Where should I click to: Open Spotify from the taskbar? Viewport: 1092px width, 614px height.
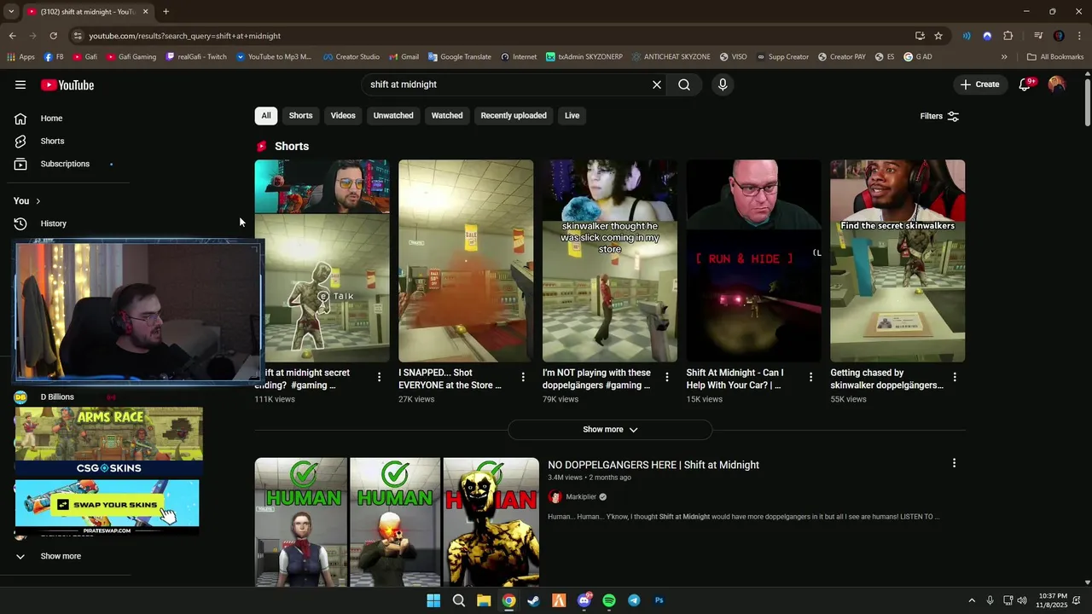[609, 600]
